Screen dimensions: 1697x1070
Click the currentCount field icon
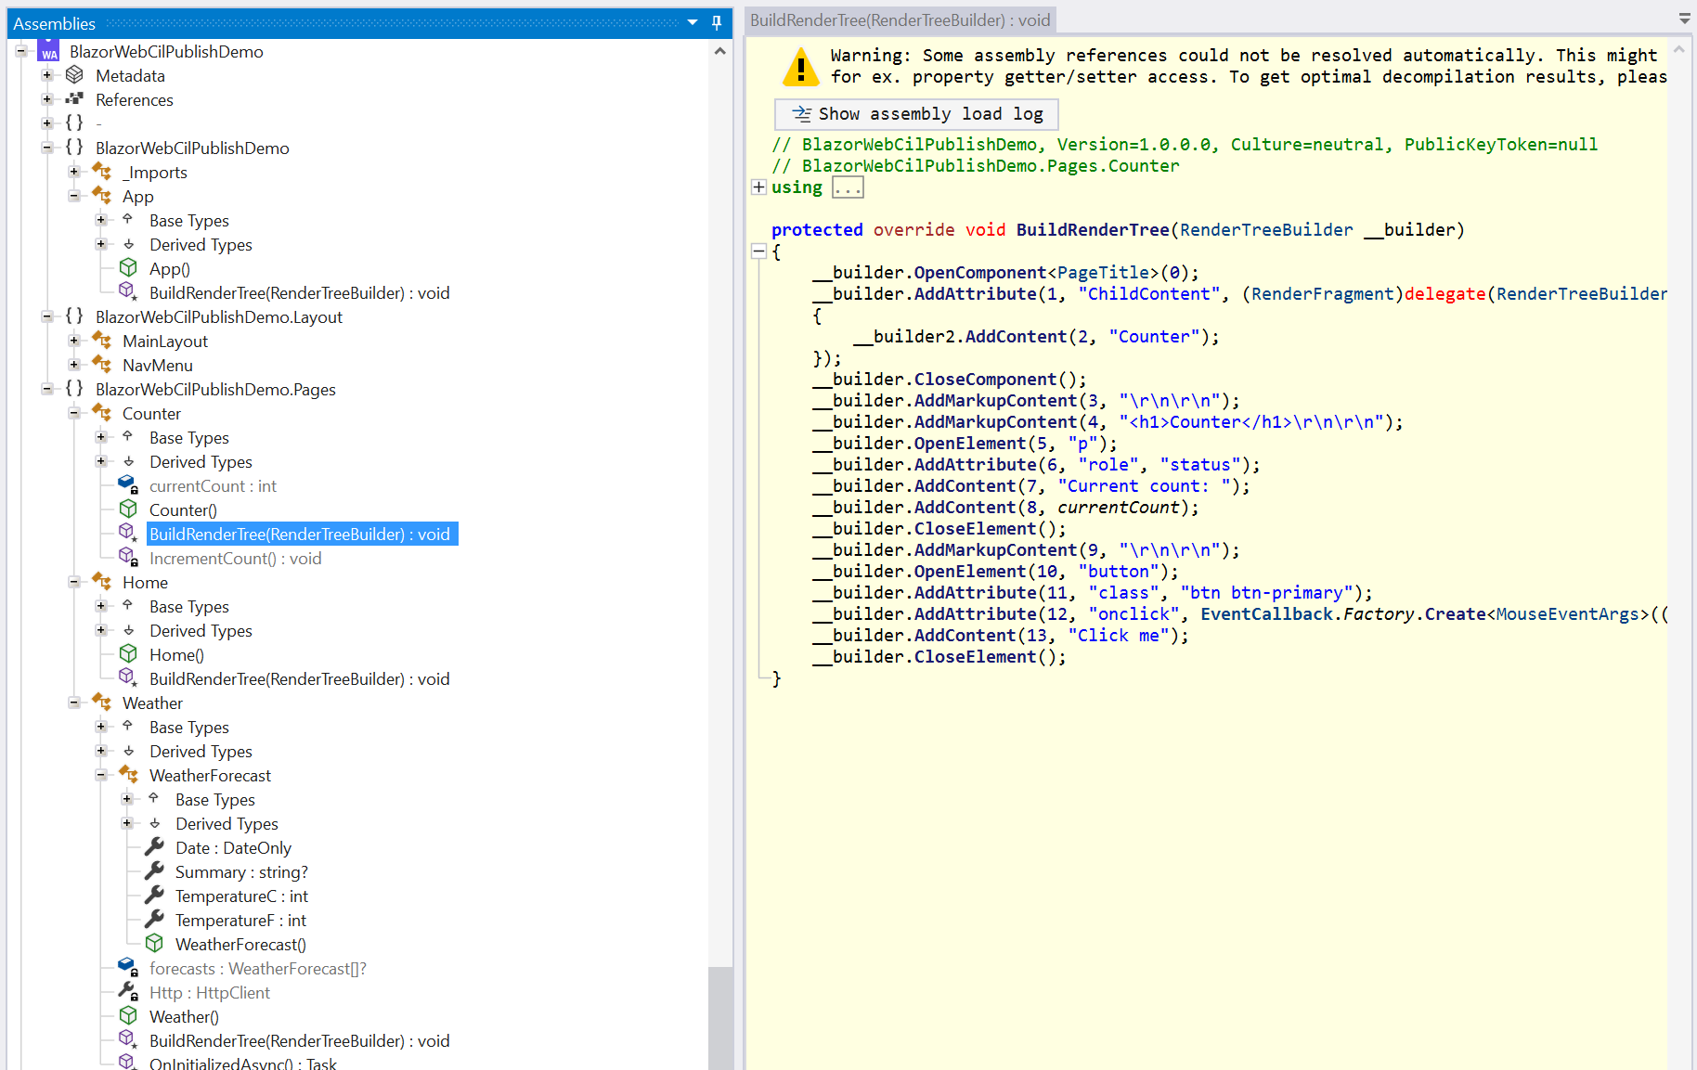pyautogui.click(x=128, y=485)
